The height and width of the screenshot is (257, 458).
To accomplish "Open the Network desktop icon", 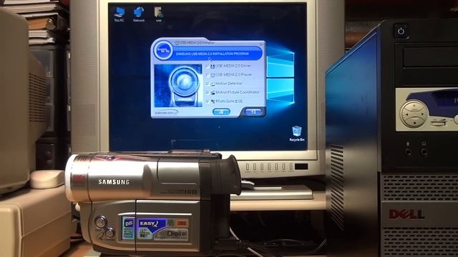I will (x=138, y=14).
